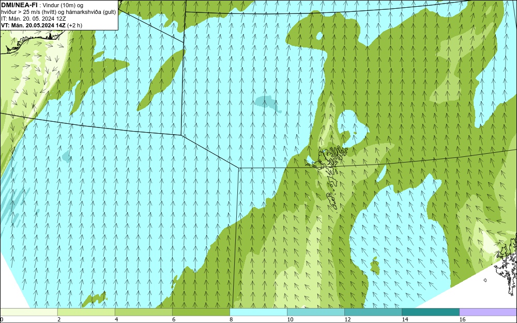Click the legend scale label 10

(x=290, y=319)
